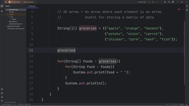Click line number 11 in gutter
The image size is (189, 106).
[31, 50]
